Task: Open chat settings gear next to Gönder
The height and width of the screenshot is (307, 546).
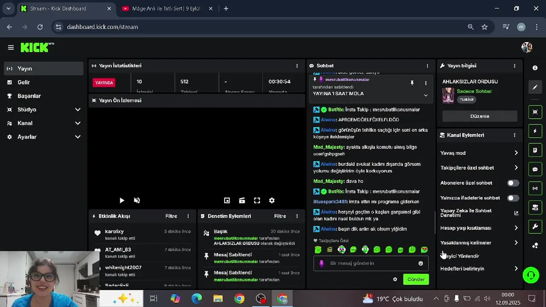Action: pos(395,279)
